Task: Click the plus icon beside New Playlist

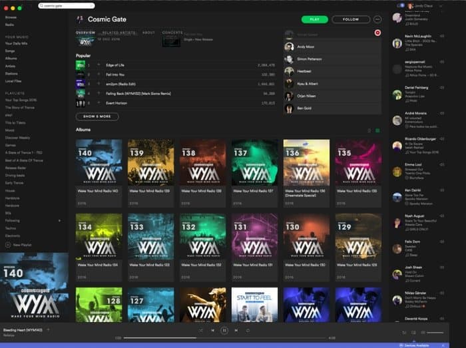Action: click(x=8, y=245)
